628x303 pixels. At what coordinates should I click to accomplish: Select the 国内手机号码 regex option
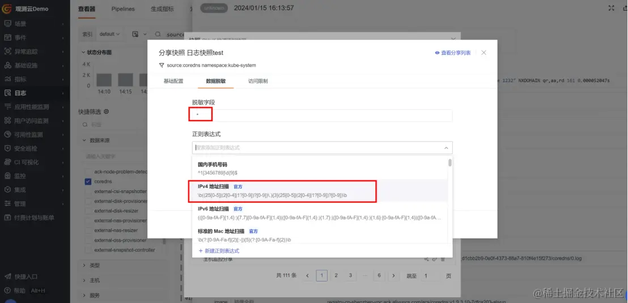(320, 169)
